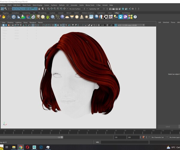Click the viewport exposure value field 0.00
Screen dimensions: 180x150
pyautogui.click(x=102, y=25)
